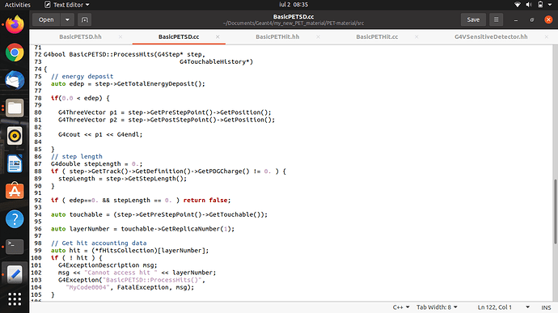Click the '// Get hit accounting data' comment
The width and height of the screenshot is (558, 313).
(x=99, y=243)
